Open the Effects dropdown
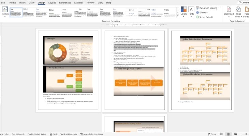The height and width of the screenshot is (136, 249). (202, 13)
